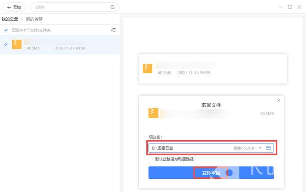
Task: Click the 添加 add button
Action: pyautogui.click(x=14, y=7)
